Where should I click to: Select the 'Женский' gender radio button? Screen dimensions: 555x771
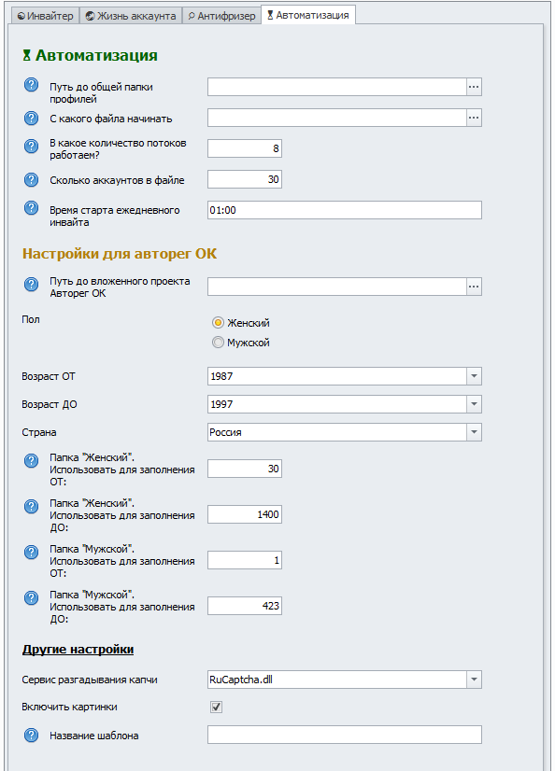(x=218, y=323)
